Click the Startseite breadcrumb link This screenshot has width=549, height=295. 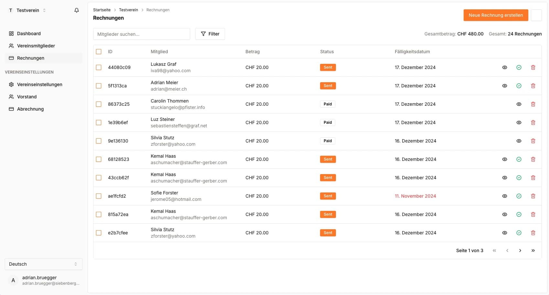click(102, 10)
